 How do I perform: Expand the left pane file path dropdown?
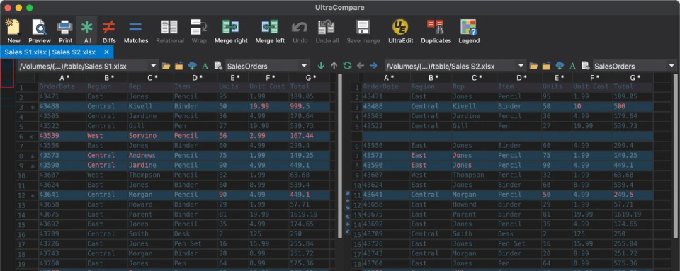pos(154,66)
